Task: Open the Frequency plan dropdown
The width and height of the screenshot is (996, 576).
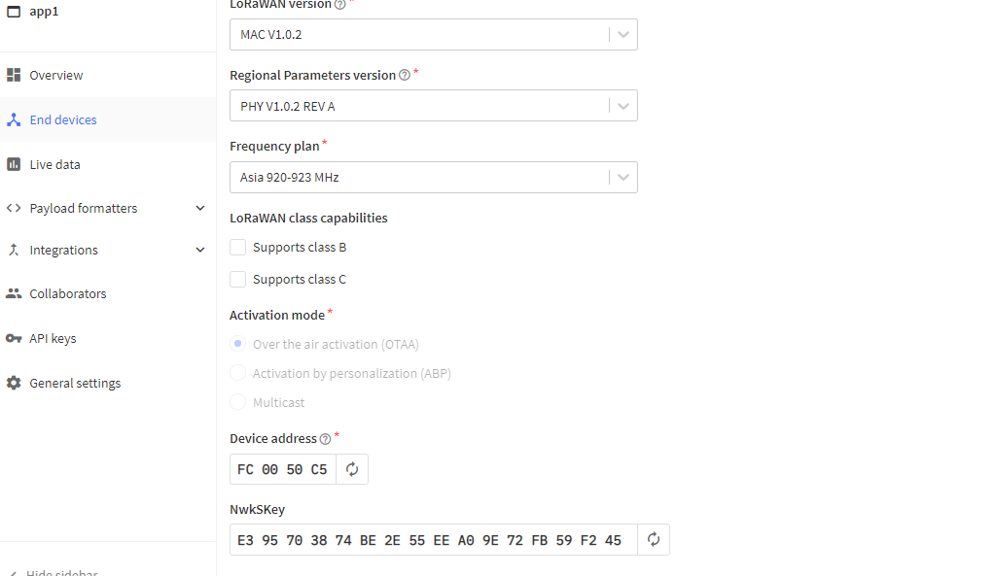Action: [622, 177]
